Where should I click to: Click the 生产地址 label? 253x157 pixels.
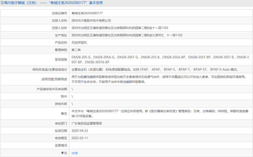point(61,35)
